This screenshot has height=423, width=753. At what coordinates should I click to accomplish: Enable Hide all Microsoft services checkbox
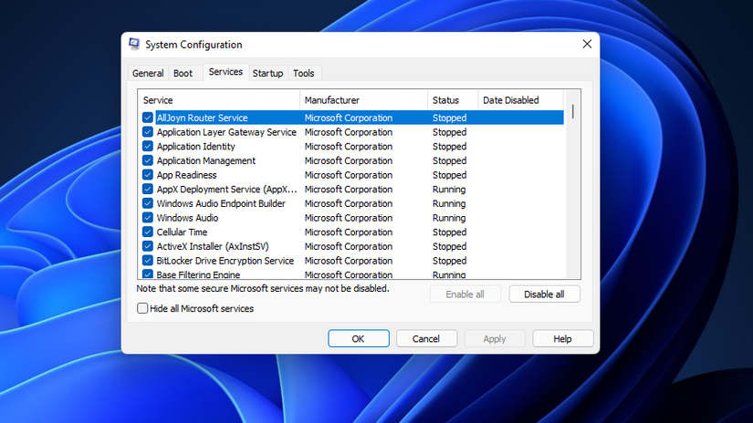(x=143, y=309)
